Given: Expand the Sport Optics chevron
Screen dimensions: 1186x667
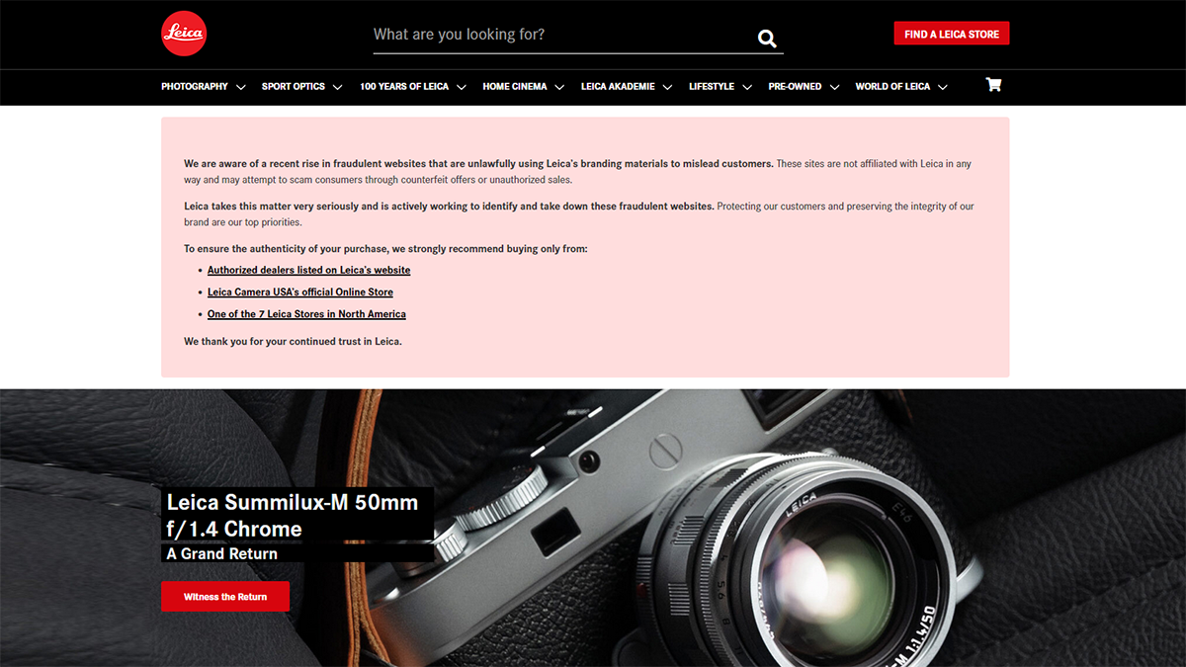Looking at the screenshot, I should pos(337,87).
